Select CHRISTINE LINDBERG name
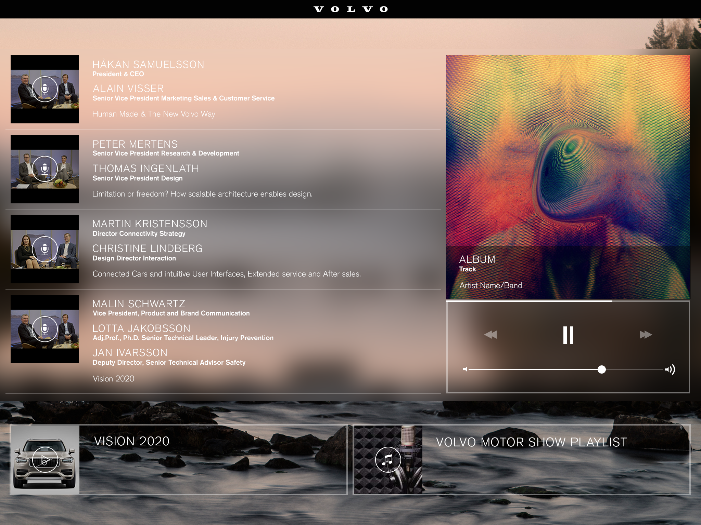Viewport: 701px width, 525px height. [x=148, y=248]
